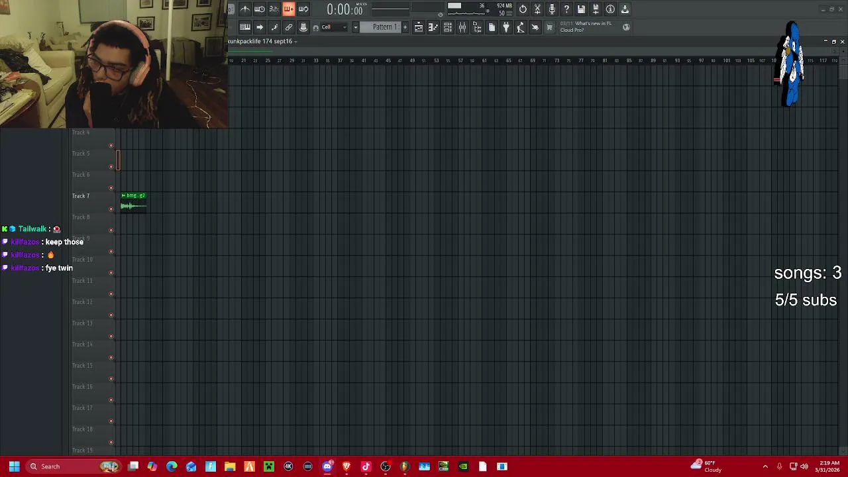Mute Track 7 with its green dot
Screen dimensions: 848x477
pyautogui.click(x=111, y=209)
